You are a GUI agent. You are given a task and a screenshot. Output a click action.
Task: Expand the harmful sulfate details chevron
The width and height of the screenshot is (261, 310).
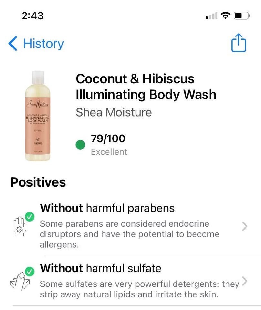[x=245, y=281]
